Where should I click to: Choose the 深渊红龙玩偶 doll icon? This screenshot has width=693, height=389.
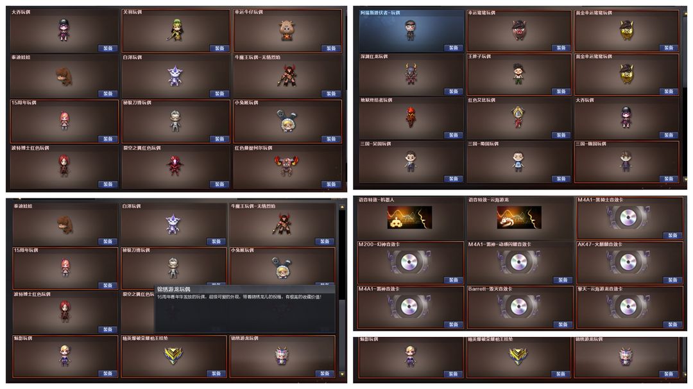(411, 73)
